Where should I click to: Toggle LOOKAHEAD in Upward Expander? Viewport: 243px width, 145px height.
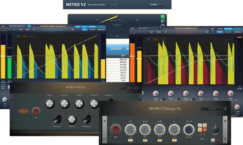(x=101, y=29)
